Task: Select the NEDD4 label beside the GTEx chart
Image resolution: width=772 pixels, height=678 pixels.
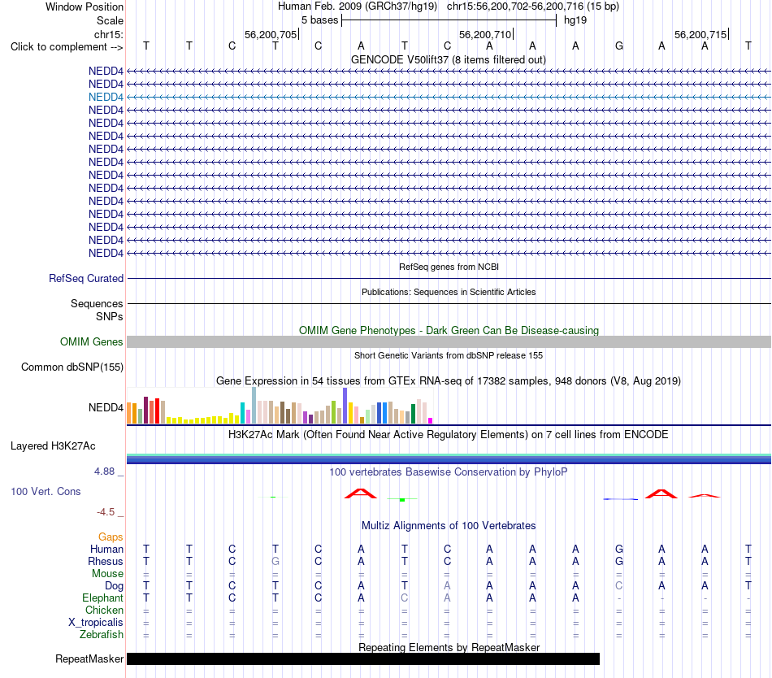Action: (106, 407)
